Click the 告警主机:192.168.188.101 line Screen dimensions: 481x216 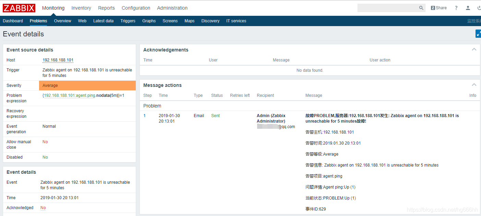point(330,132)
